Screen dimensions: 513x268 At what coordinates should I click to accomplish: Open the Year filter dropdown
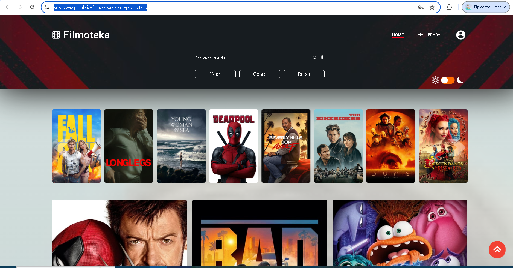point(215,74)
